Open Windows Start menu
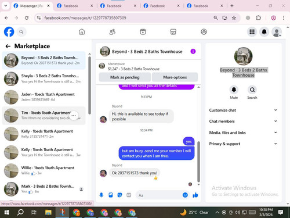 point(7,212)
